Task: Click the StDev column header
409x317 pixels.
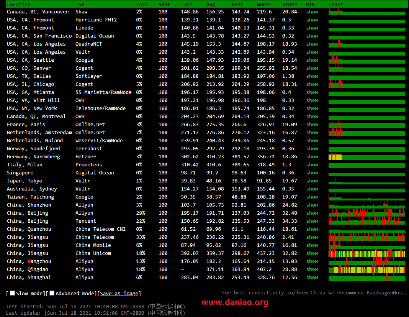Action: pyautogui.click(x=290, y=5)
